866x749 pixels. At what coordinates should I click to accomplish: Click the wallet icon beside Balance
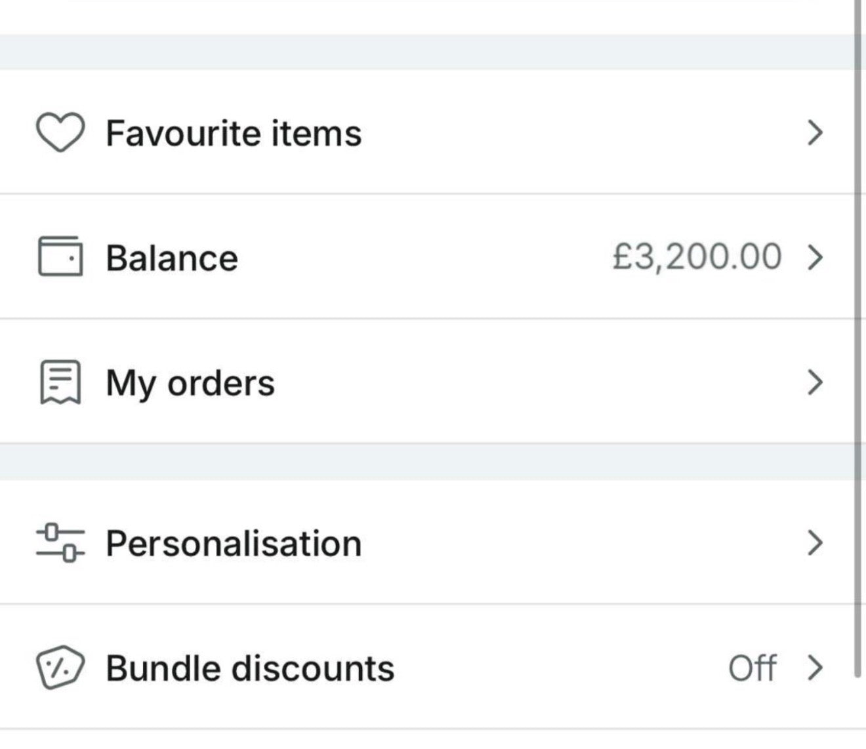click(x=60, y=256)
